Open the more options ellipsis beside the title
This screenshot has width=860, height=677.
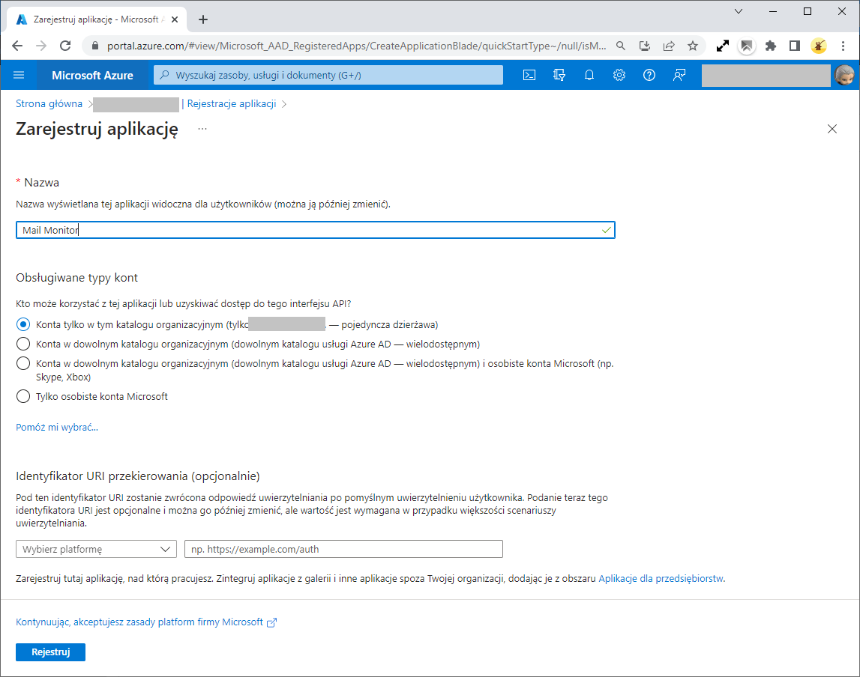tap(202, 129)
